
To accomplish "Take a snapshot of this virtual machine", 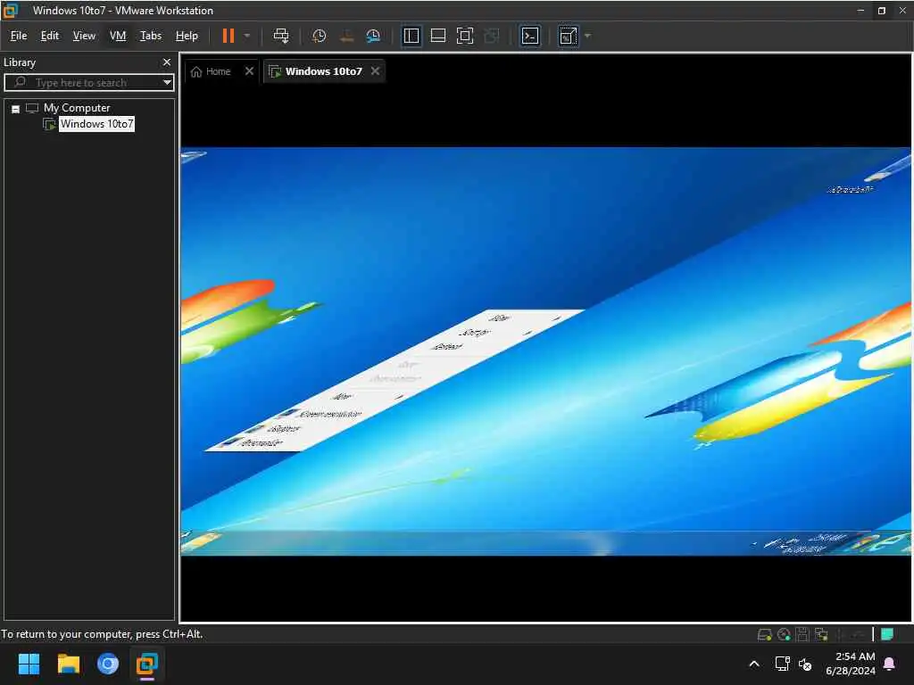I will (319, 36).
